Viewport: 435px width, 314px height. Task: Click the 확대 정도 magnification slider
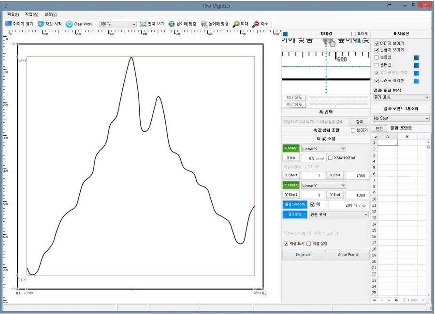pyautogui.click(x=338, y=98)
